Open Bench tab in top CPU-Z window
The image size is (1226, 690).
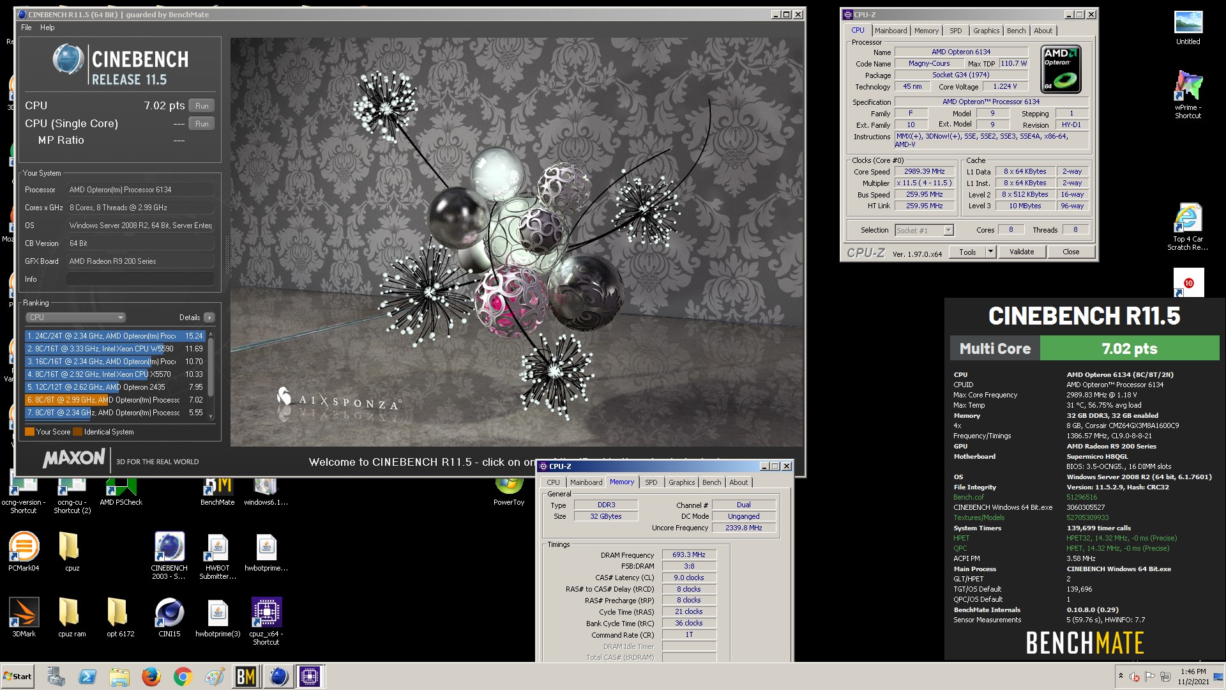[x=1016, y=31]
